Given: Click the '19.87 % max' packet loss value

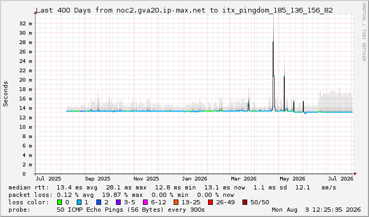Looking at the screenshot, I should tap(122, 195).
